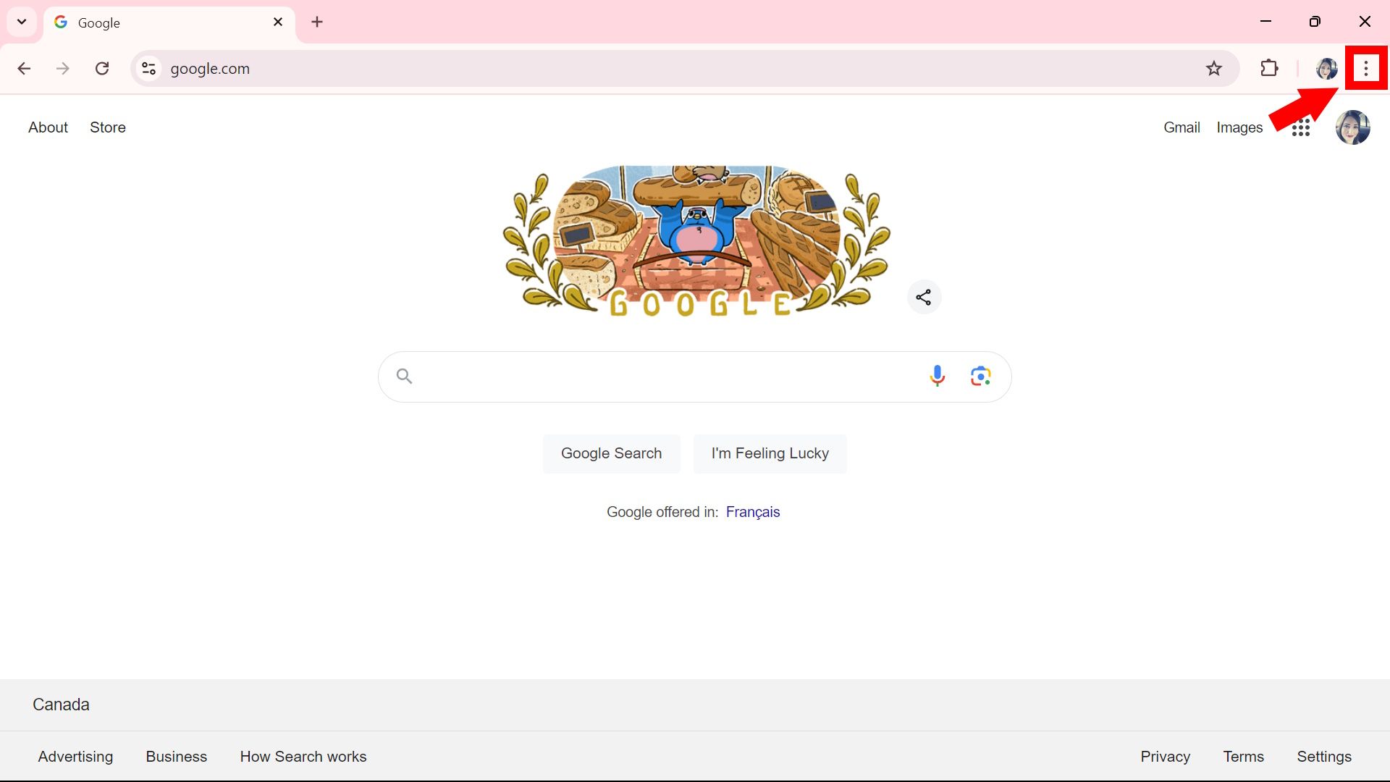Click the Google search input field
1390x782 pixels.
pos(695,377)
